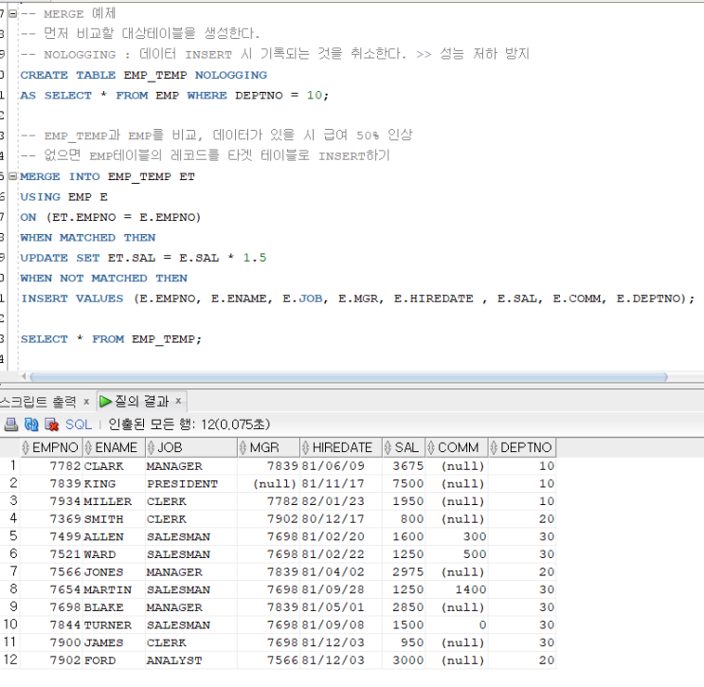Sort by the SAL column header
This screenshot has width=704, height=687.
pos(404,447)
